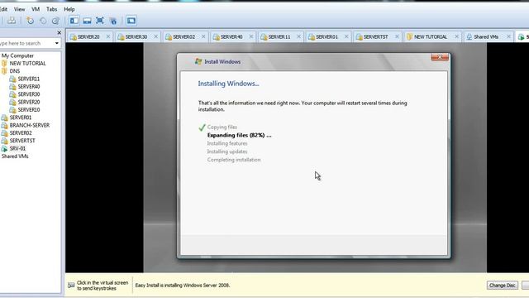The height and width of the screenshot is (298, 529).
Task: Close the SERVERTST tab
Action: tap(397, 36)
